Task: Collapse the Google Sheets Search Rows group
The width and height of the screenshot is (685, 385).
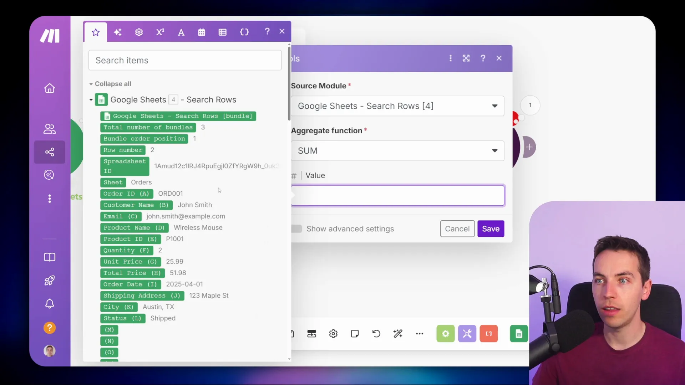Action: (91, 100)
